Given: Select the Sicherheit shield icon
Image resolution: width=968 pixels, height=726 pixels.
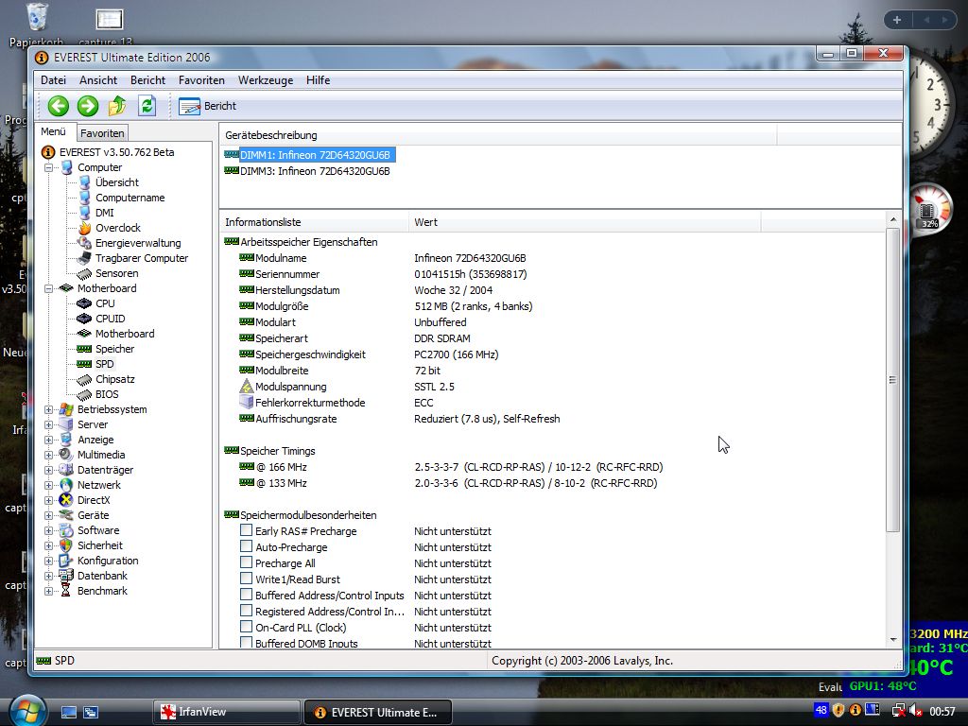Looking at the screenshot, I should [x=66, y=545].
